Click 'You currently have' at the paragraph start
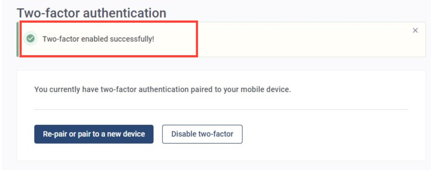The height and width of the screenshot is (170, 435). pos(58,90)
